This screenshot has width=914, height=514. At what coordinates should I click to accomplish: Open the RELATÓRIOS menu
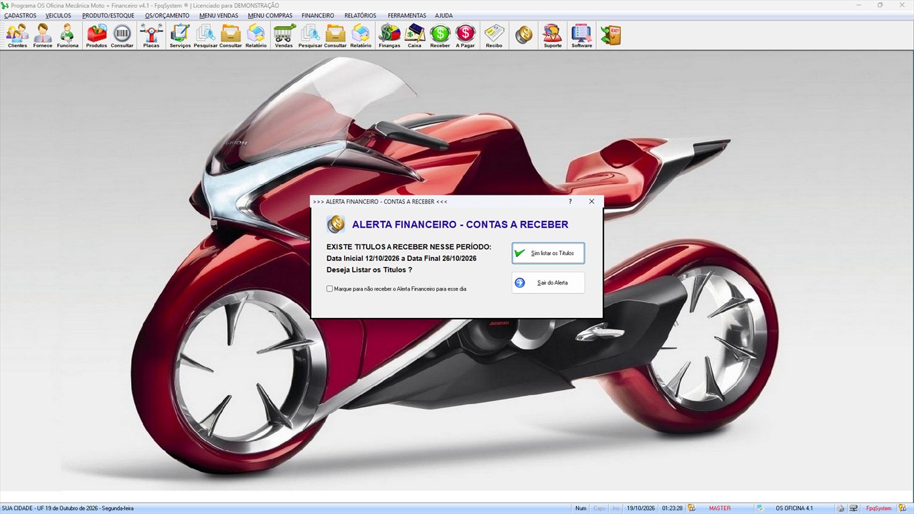[x=360, y=15]
